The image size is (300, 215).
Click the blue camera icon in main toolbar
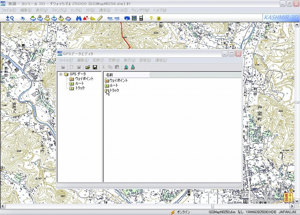pyautogui.click(x=127, y=18)
